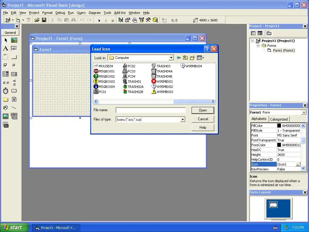Select the Image control tool
The height and width of the screenshot is (232, 309).
coord(6,116)
